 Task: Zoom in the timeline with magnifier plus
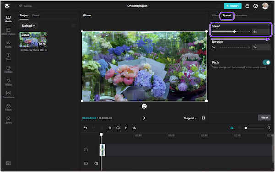269,128
